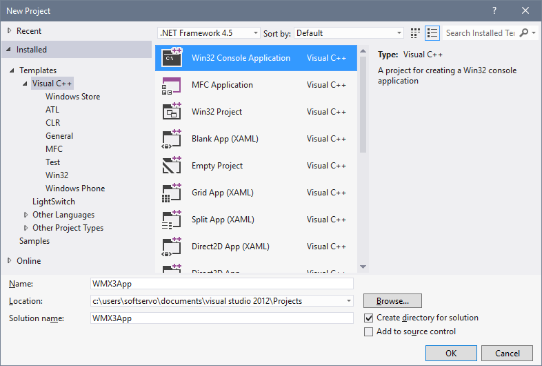Click the search magnifier icon
Viewport: 542px width, 366px height.
coord(524,33)
